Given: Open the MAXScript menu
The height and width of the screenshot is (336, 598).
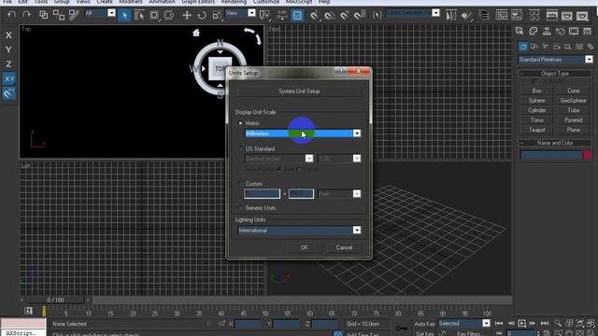Looking at the screenshot, I should tap(299, 2).
